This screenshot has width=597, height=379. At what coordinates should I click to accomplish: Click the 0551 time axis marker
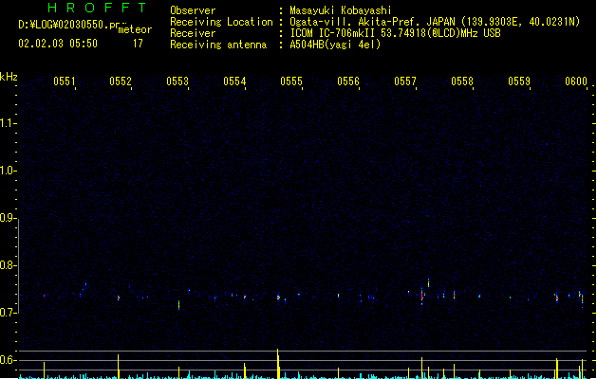coord(65,81)
